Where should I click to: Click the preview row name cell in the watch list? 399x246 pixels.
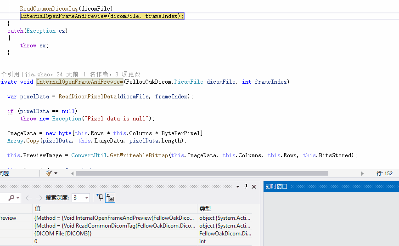[16, 217]
